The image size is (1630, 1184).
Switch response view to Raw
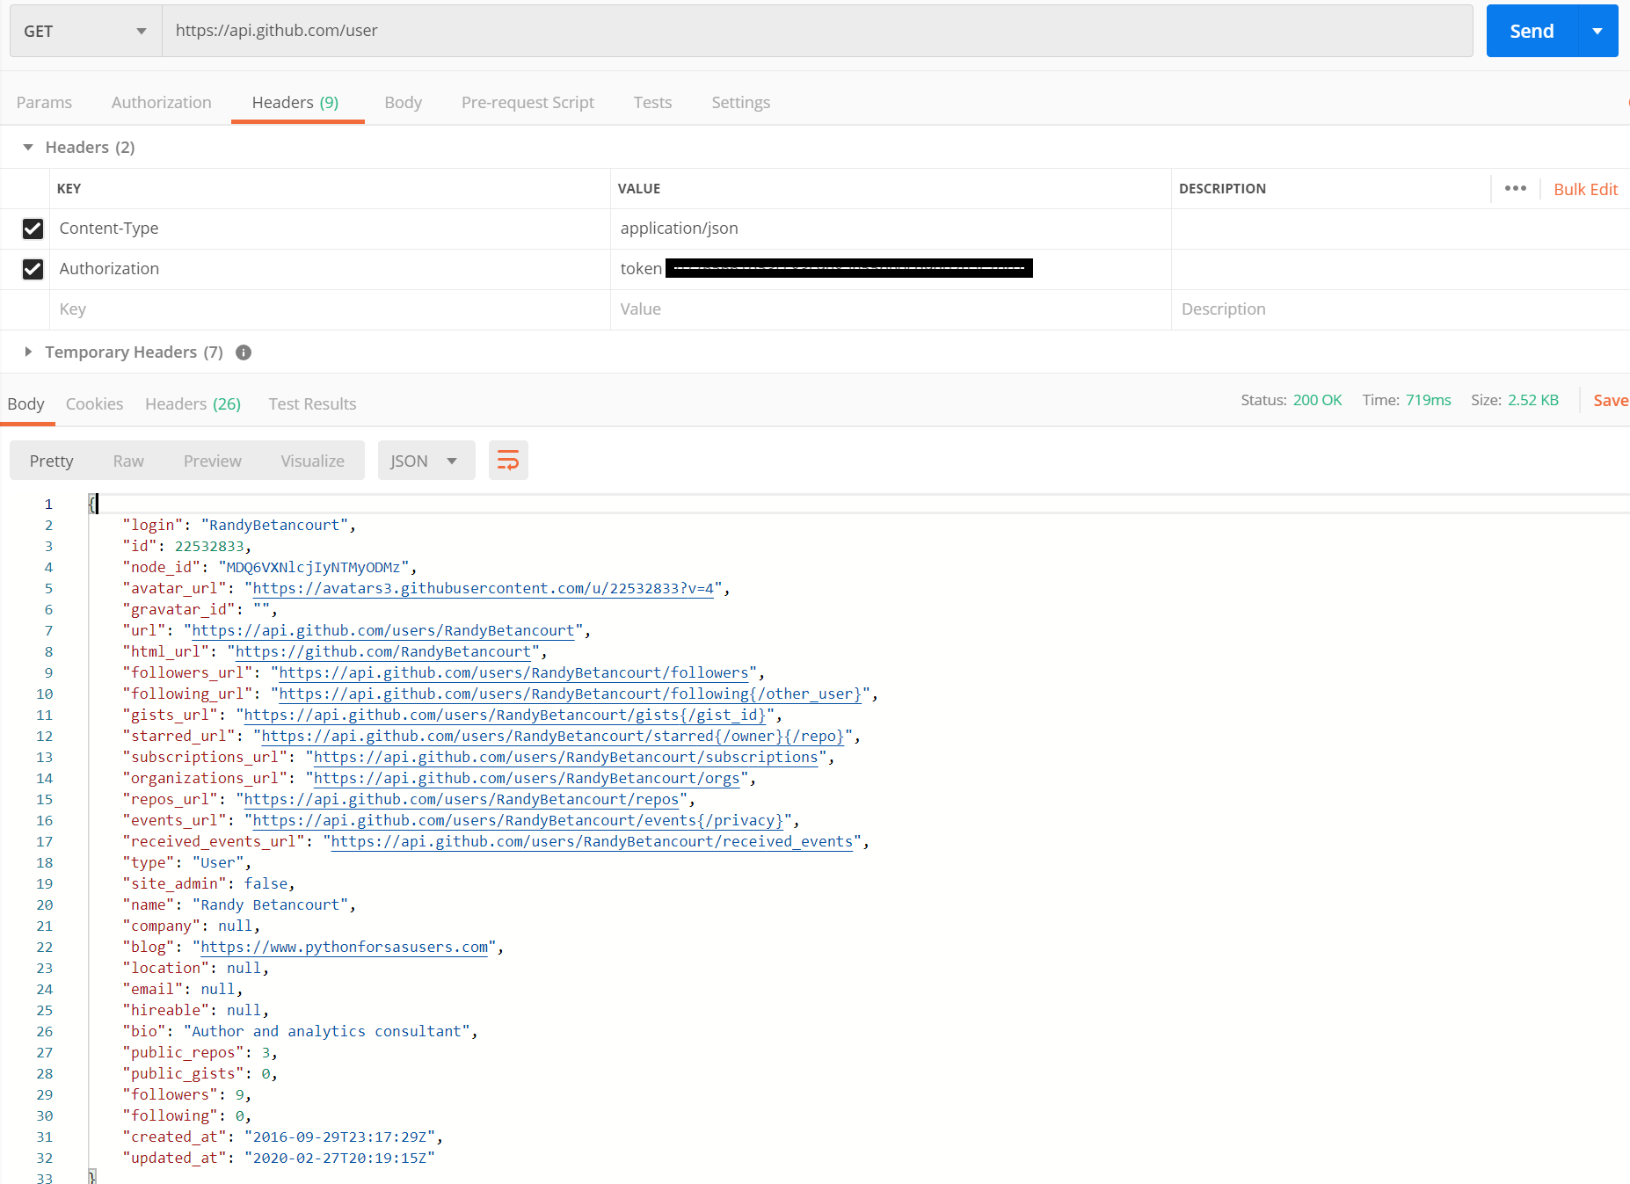[128, 460]
